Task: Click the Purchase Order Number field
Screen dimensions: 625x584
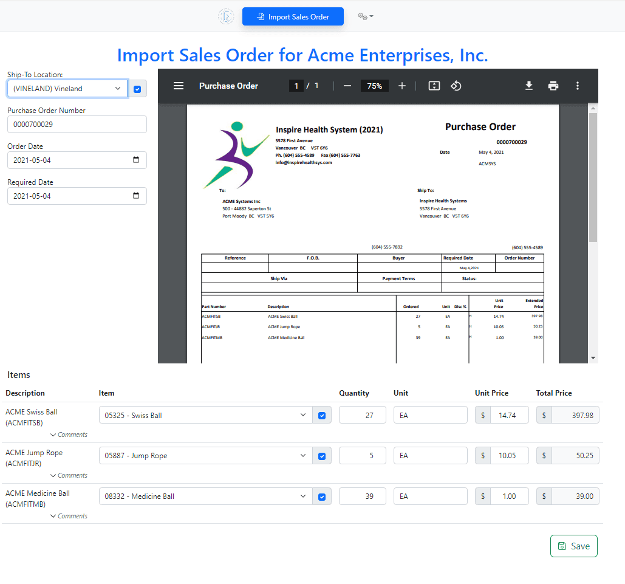Action: (x=77, y=125)
